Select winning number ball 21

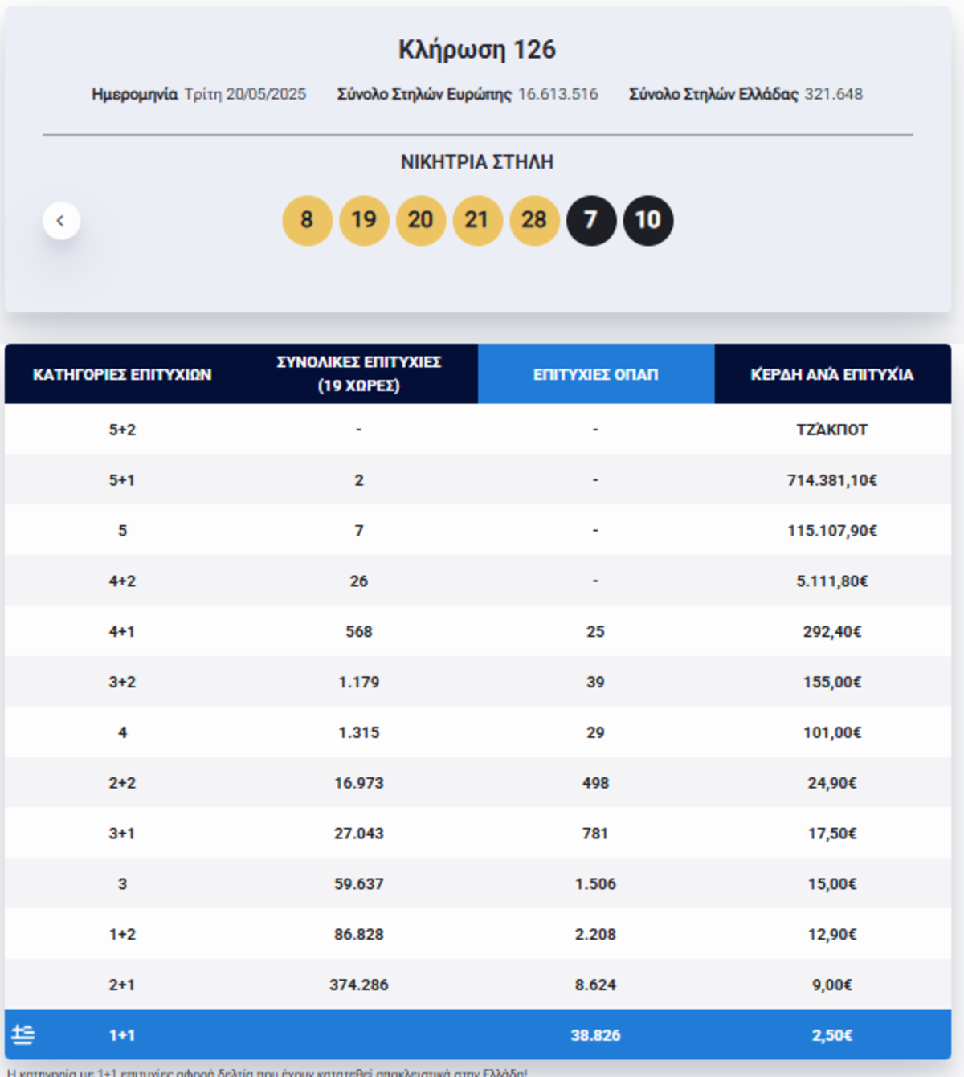(x=477, y=220)
